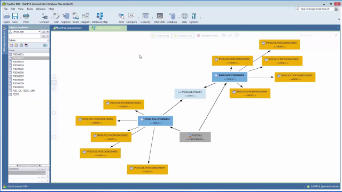
Task: Open the View menu
Action: 21,9
